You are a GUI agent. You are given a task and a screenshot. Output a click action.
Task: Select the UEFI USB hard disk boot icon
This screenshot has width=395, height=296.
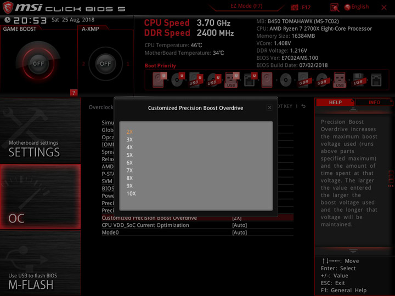point(196,80)
